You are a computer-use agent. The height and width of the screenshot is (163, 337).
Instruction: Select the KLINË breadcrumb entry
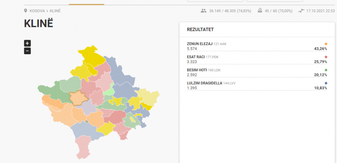[x=55, y=11]
